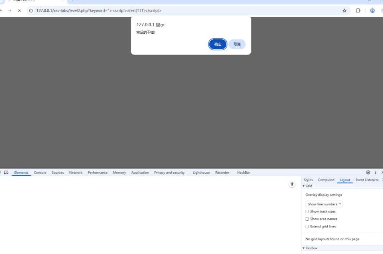
Task: Enable Show track sizes checkbox
Action: click(307, 211)
